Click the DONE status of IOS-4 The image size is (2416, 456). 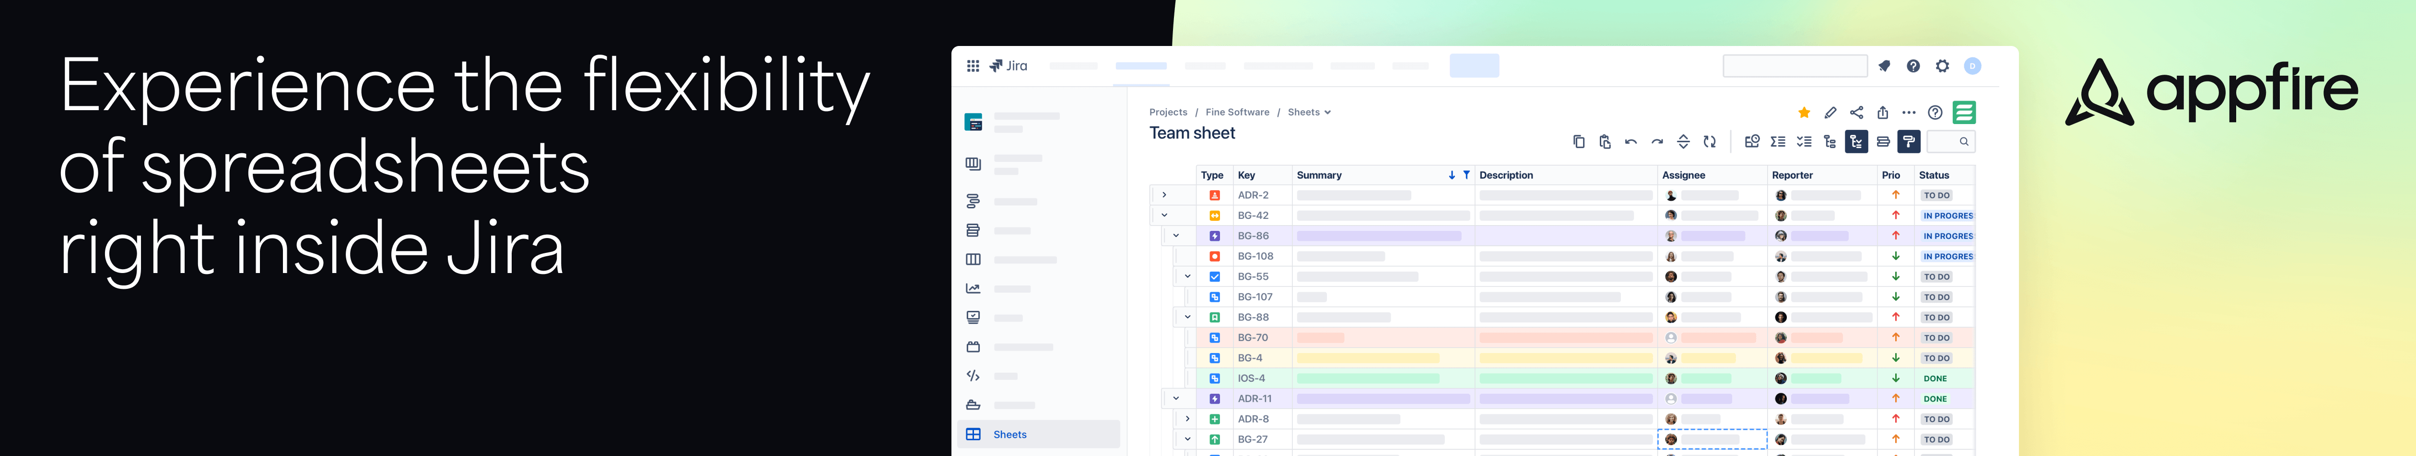1935,378
